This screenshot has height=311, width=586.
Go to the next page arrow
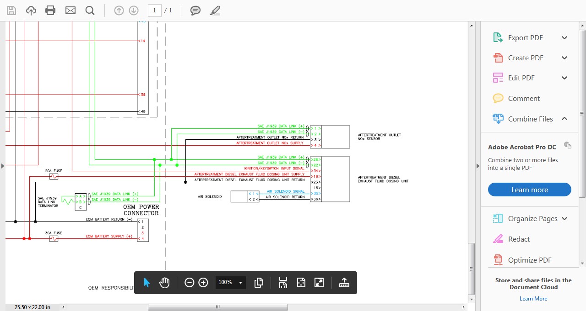(x=134, y=10)
